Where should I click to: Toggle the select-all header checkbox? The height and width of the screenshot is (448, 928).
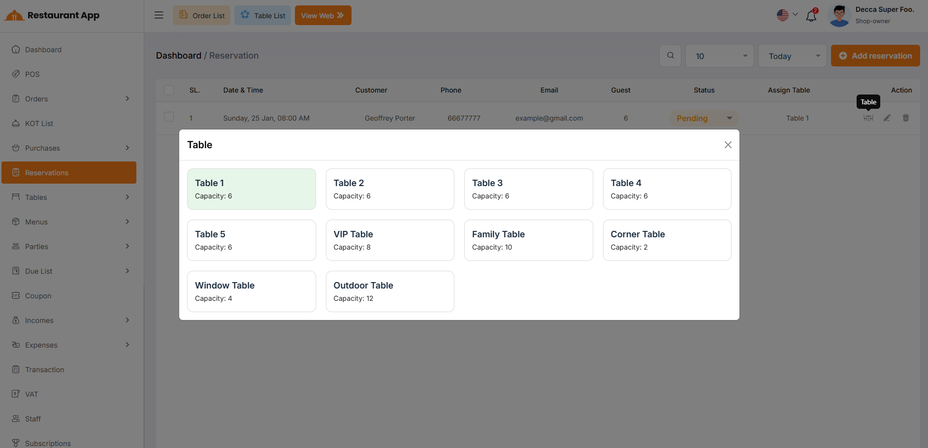coord(169,90)
